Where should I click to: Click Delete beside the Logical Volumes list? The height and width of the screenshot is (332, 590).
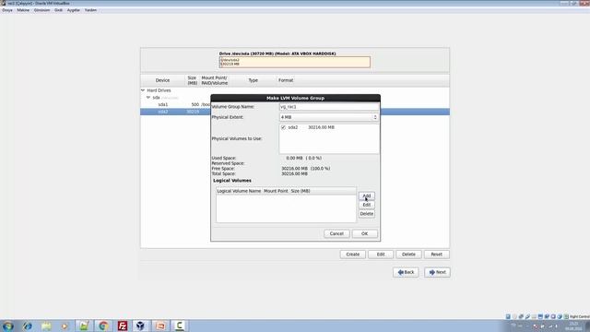tap(367, 214)
